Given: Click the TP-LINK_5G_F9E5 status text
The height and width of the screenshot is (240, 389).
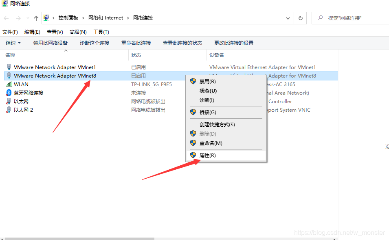Looking at the screenshot, I should [152, 84].
